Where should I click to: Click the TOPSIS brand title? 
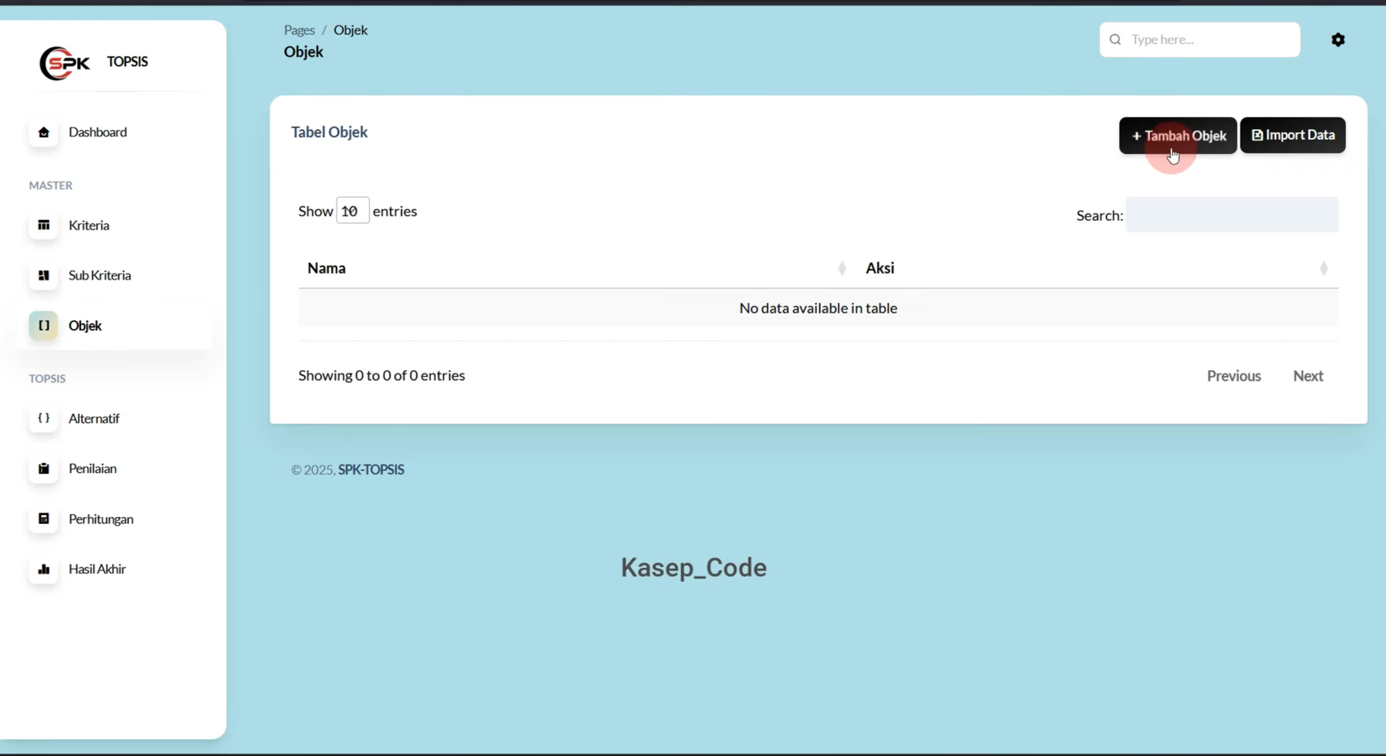(x=127, y=61)
